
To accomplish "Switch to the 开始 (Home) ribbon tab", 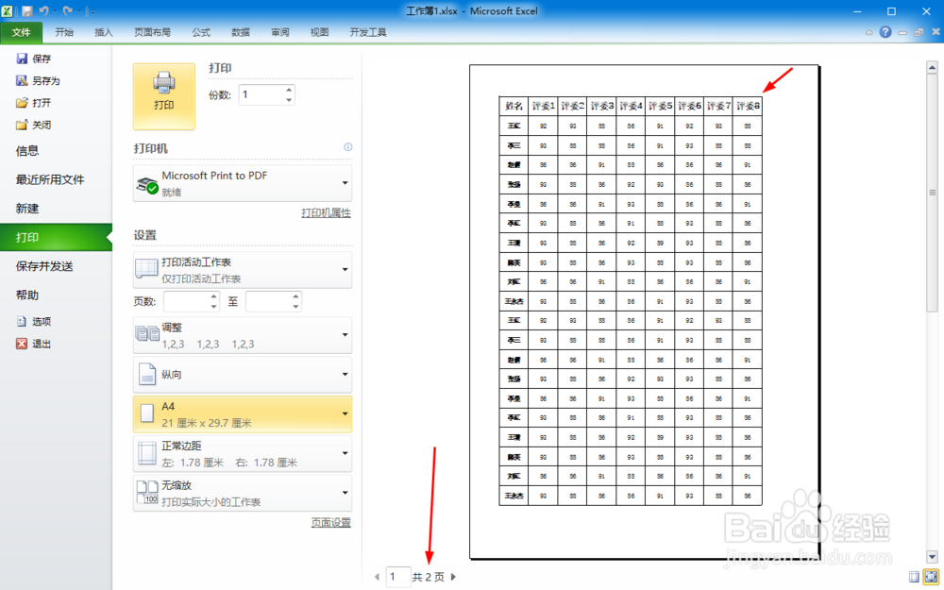I will pos(64,32).
